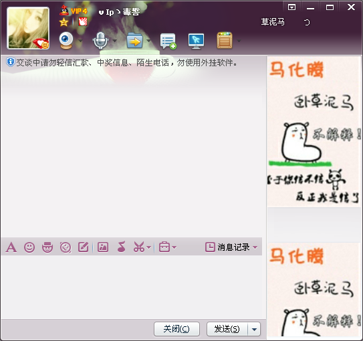Send a window shake nudge
Screen dimensions: 363x341
click(x=66, y=247)
